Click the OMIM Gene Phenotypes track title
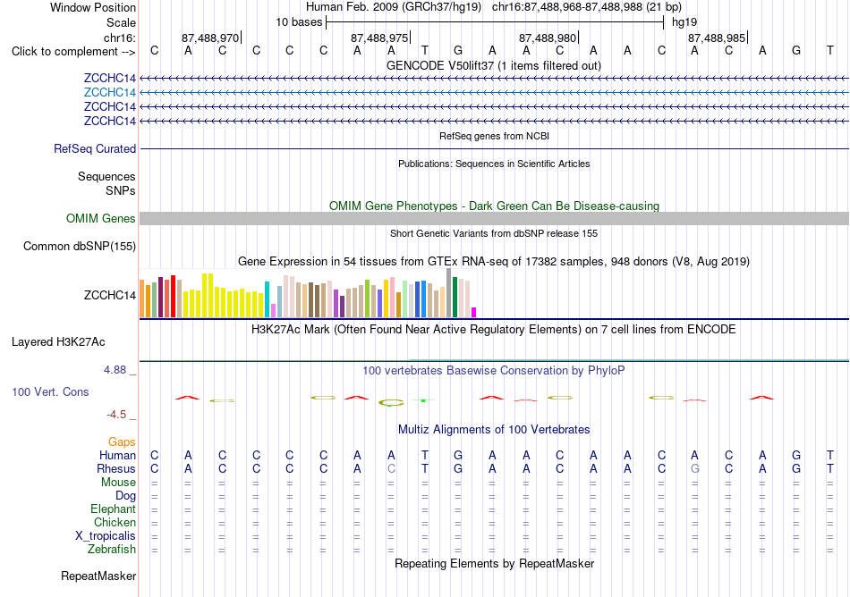This screenshot has height=597, width=850. [x=494, y=206]
